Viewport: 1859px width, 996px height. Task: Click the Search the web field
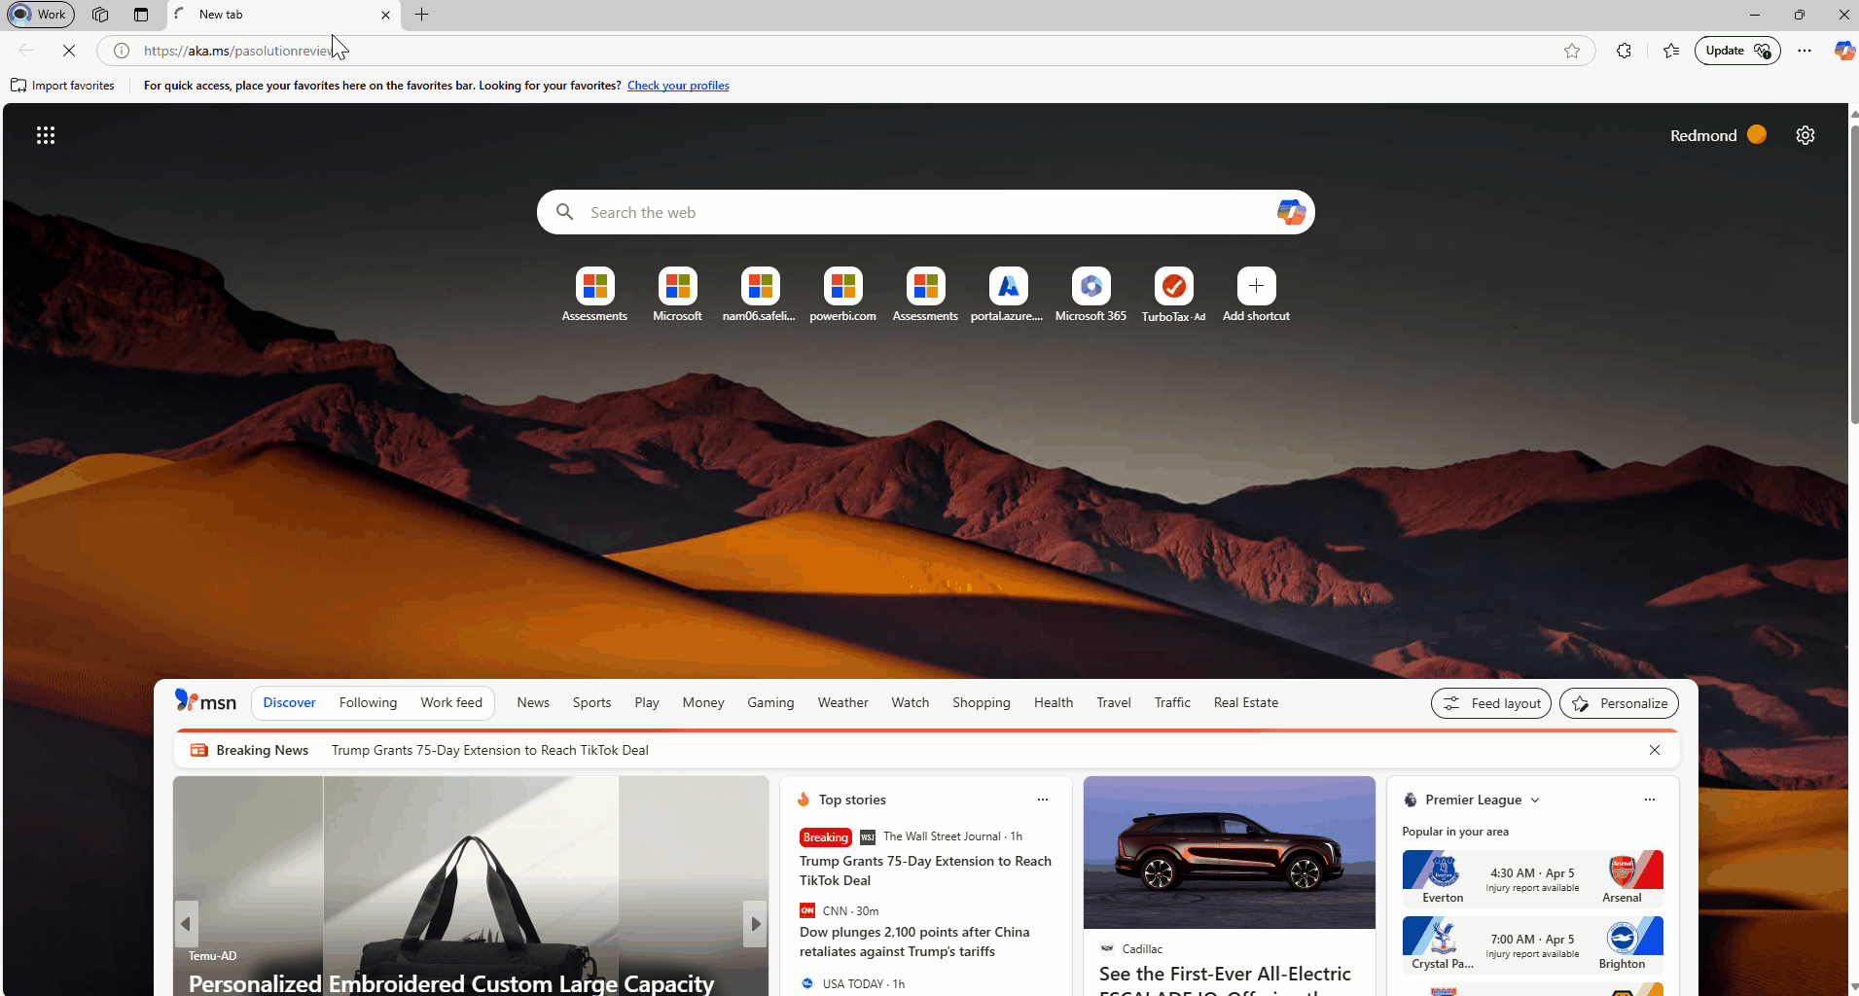[x=876, y=211]
